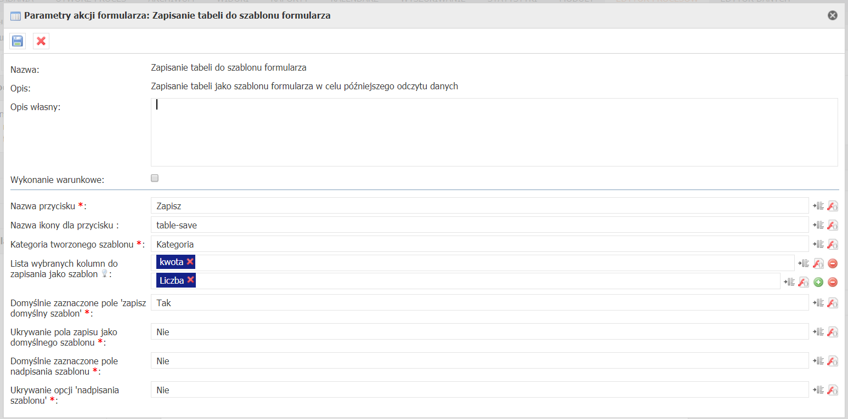Delete the Liczba tag via its X

[x=190, y=280]
